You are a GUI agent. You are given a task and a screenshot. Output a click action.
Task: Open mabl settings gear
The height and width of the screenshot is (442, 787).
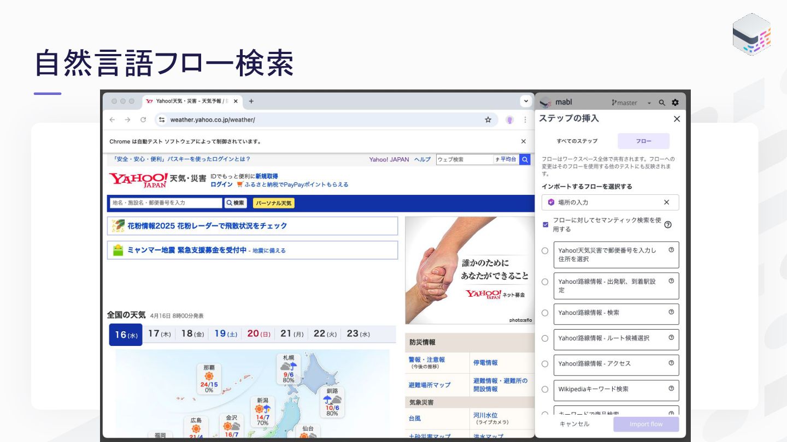pyautogui.click(x=675, y=103)
